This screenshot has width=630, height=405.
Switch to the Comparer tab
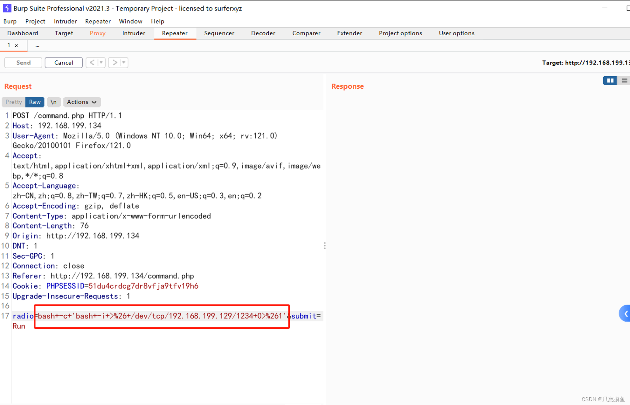point(306,33)
